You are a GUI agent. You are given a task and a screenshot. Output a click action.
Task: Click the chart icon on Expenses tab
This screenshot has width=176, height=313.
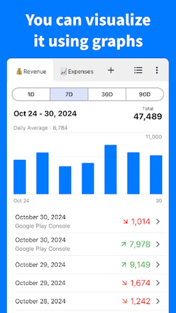point(64,71)
